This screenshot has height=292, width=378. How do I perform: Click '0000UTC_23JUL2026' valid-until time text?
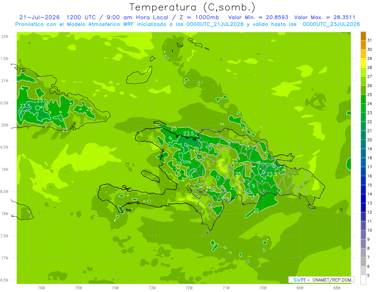[331, 24]
